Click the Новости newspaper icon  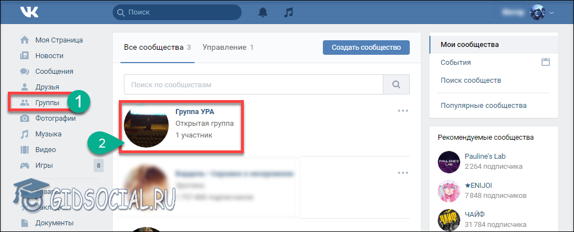25,55
